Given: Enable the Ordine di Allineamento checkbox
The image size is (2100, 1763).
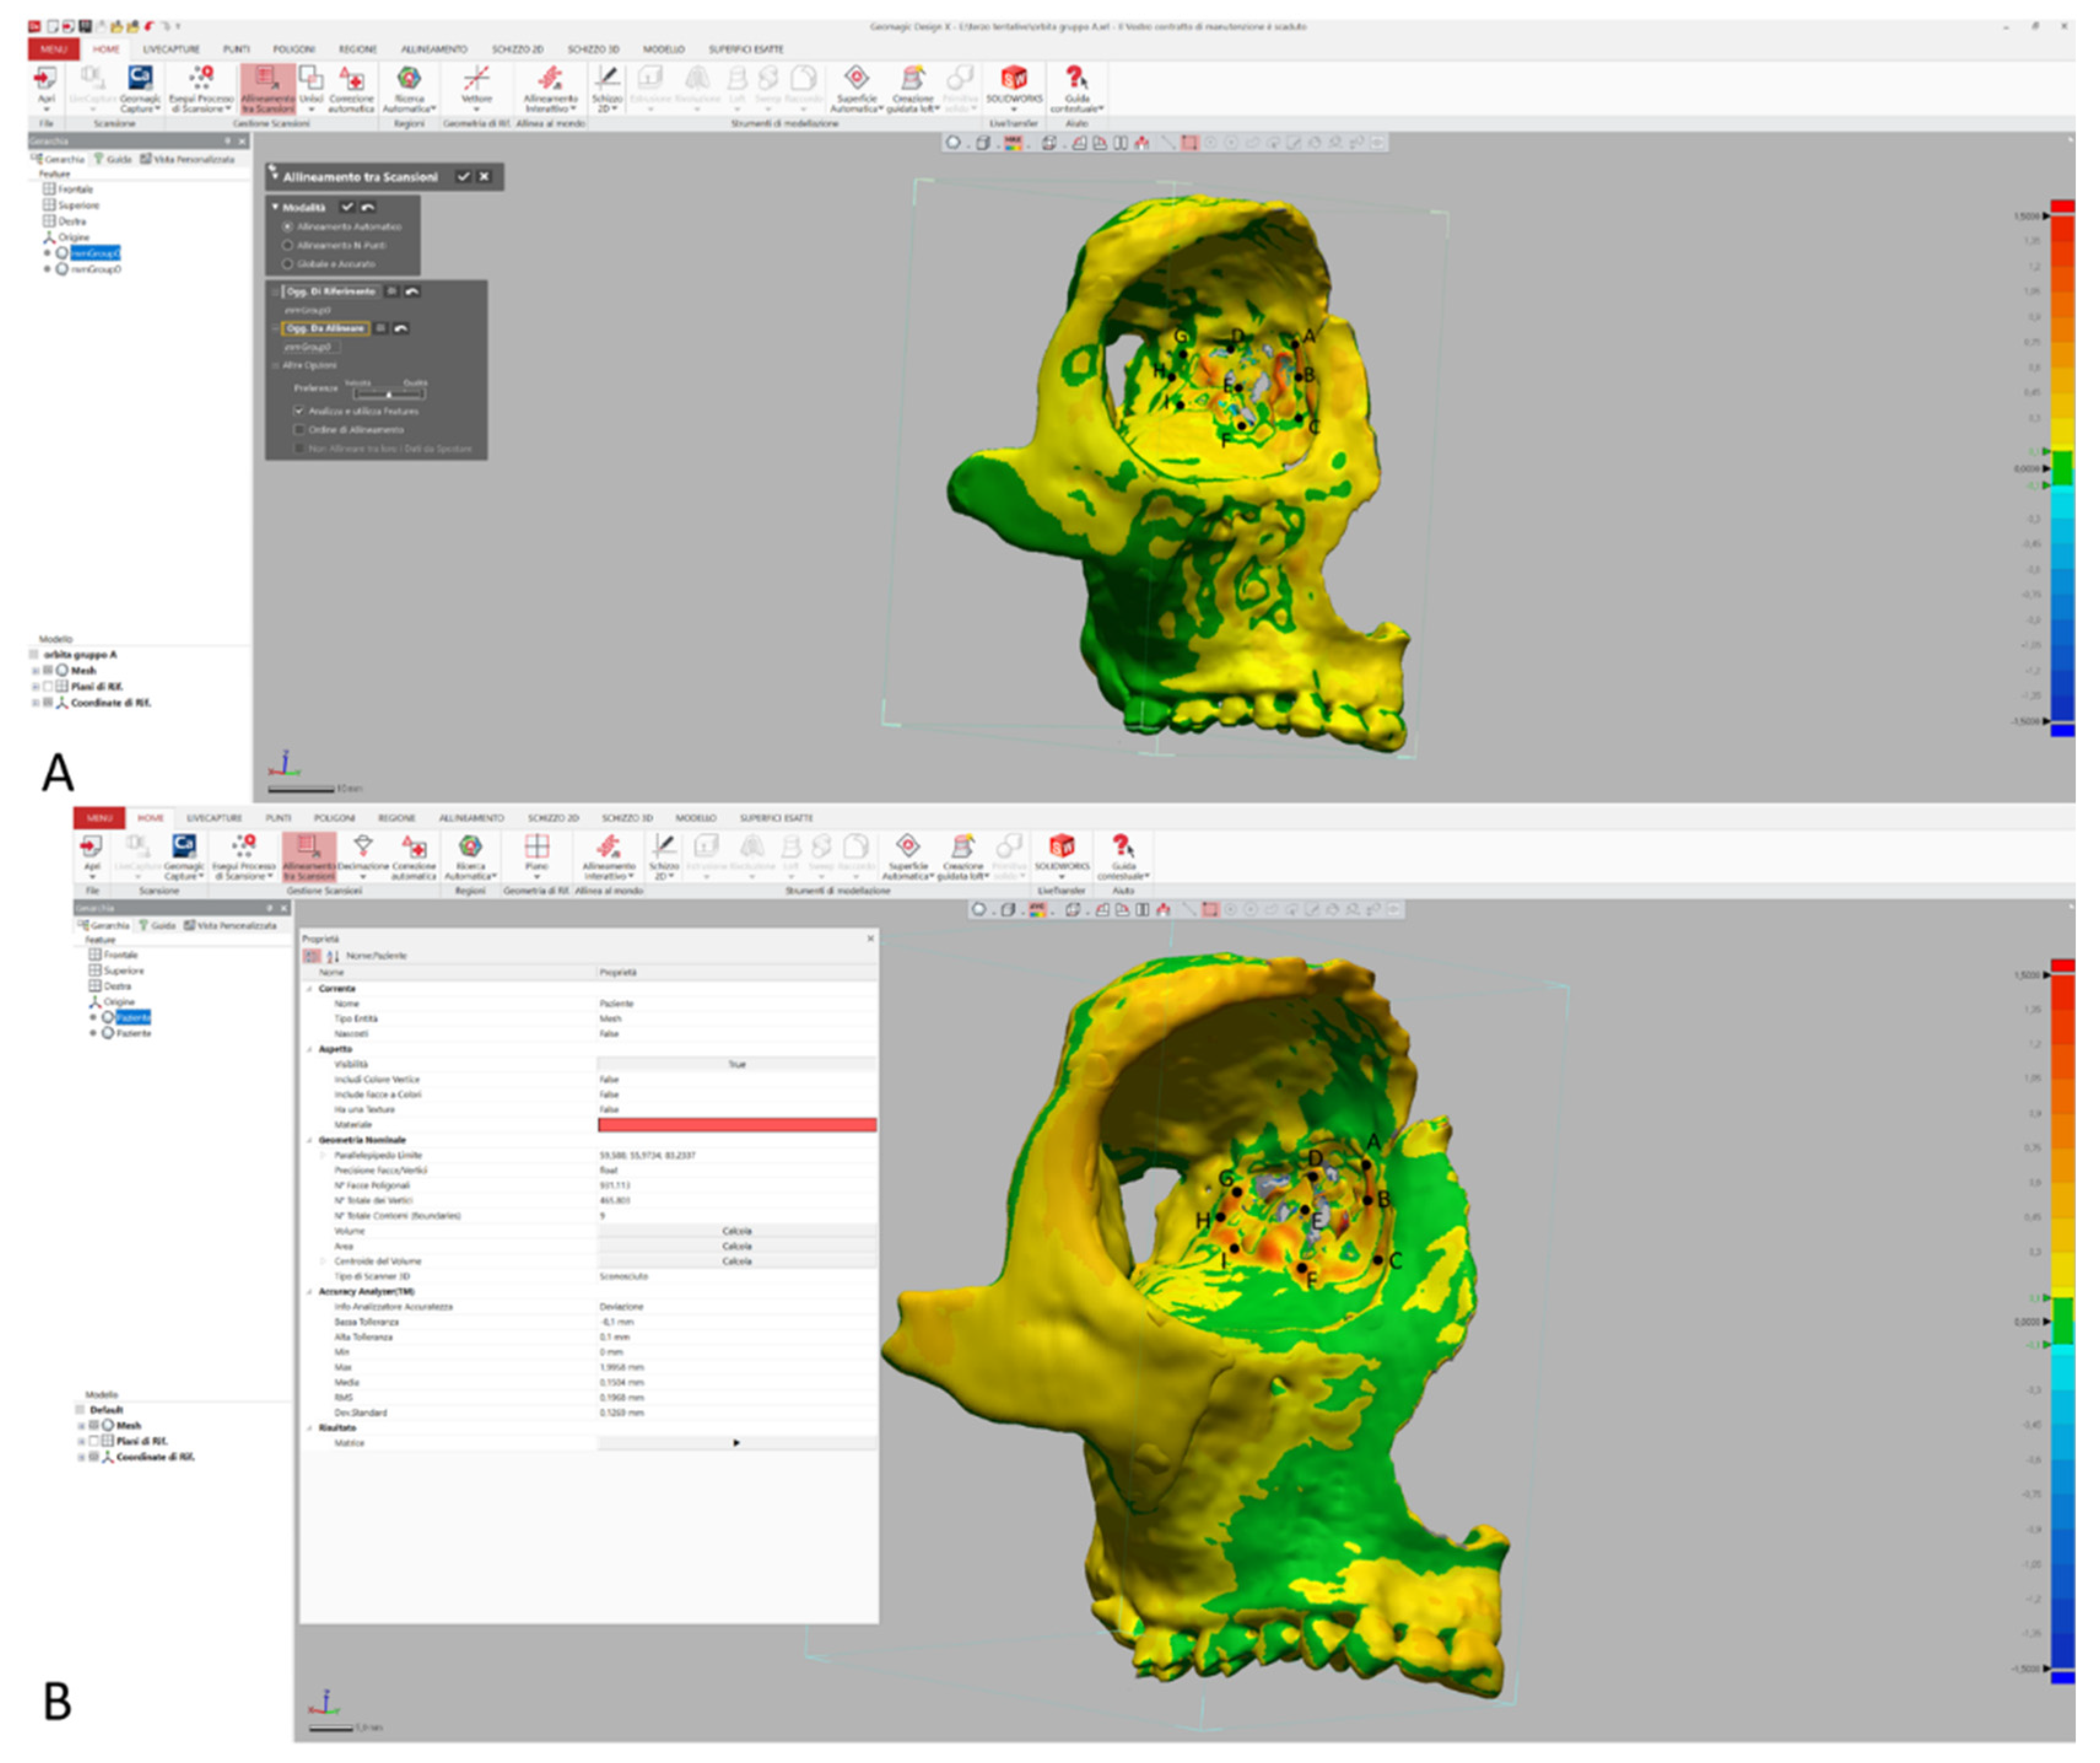Looking at the screenshot, I should pyautogui.click(x=299, y=429).
